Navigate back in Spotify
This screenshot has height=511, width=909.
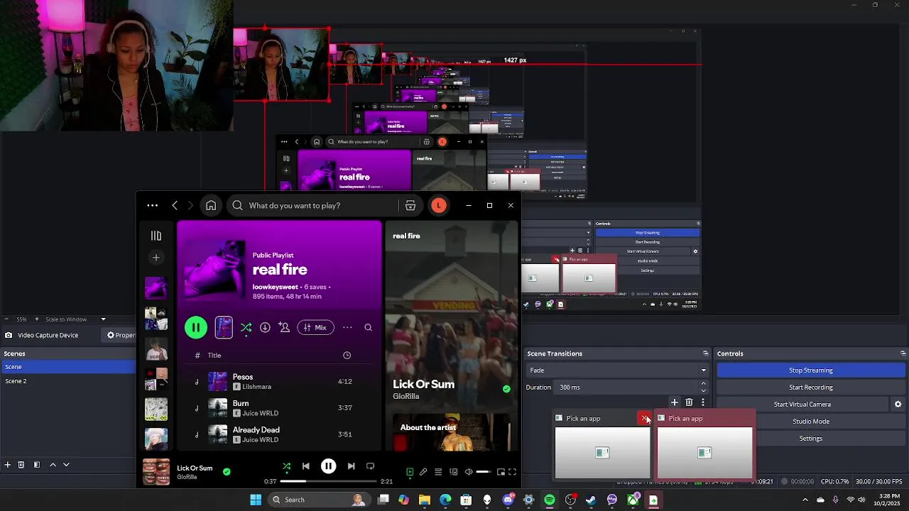(175, 205)
